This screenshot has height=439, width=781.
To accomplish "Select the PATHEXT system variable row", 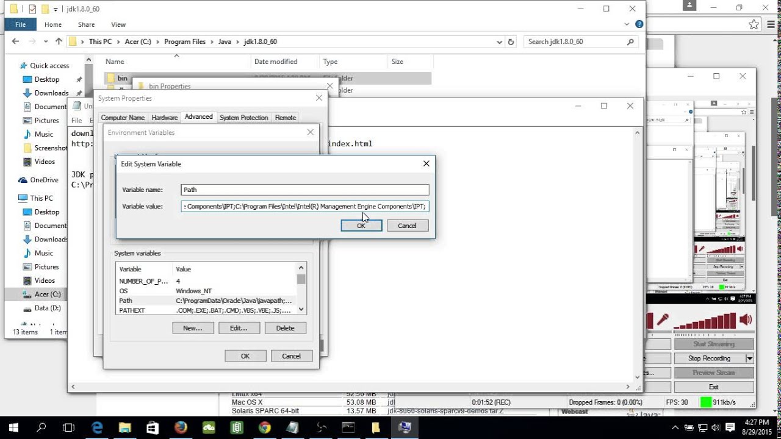I will (x=206, y=310).
